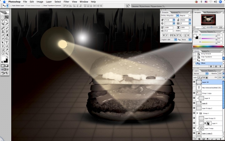Open the Character text color swatch
225x141 pixels.
184,31
